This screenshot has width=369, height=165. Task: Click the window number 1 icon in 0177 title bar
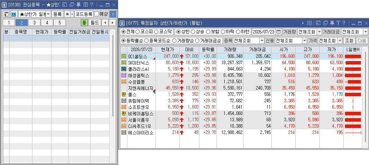pyautogui.click(x=122, y=23)
